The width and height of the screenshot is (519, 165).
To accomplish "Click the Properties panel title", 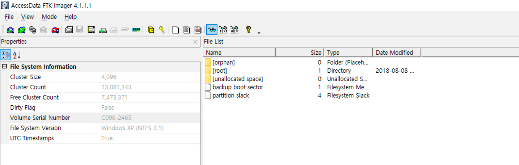I will [x=14, y=42].
